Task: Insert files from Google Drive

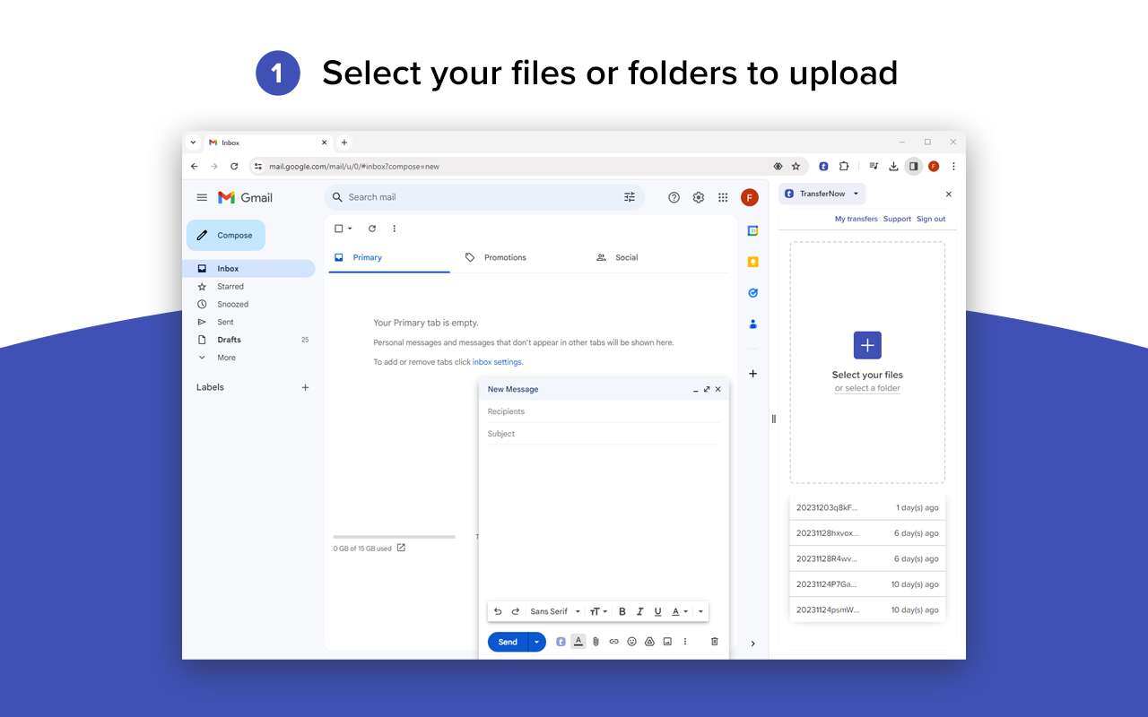Action: click(649, 642)
